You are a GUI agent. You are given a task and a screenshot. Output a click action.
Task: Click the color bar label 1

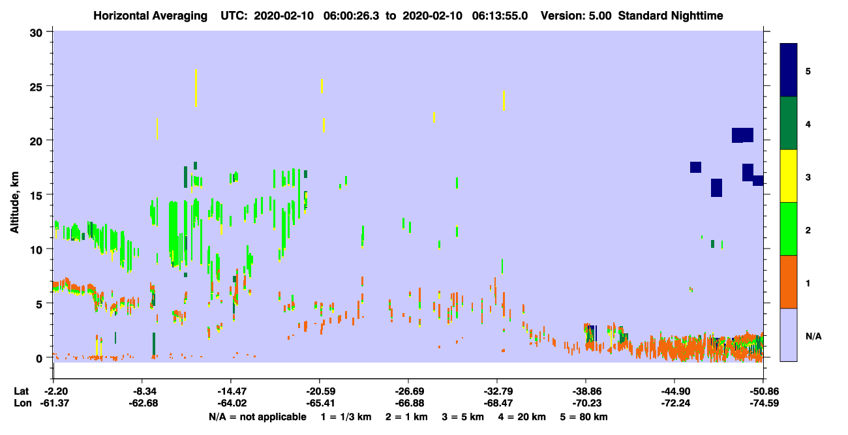(808, 283)
